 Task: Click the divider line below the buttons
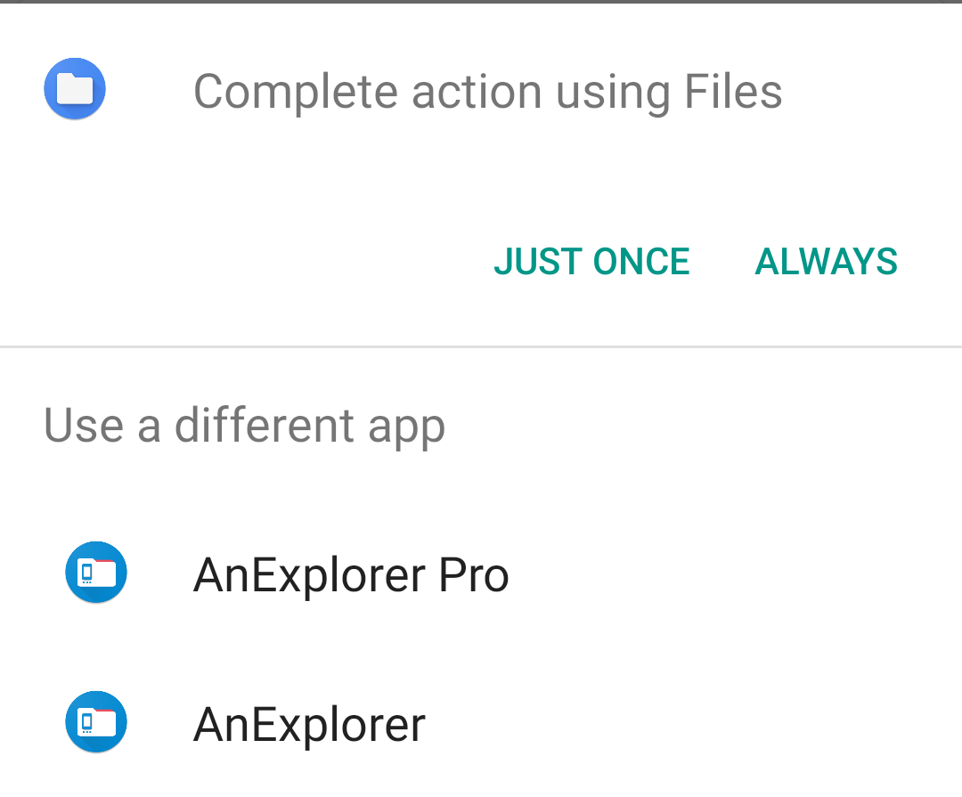point(481,346)
